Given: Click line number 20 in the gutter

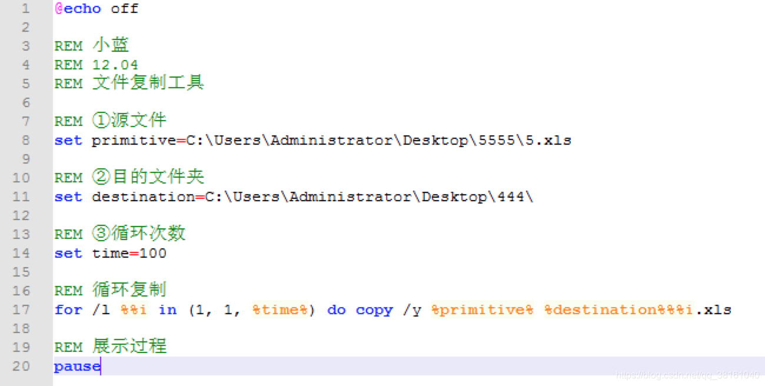Looking at the screenshot, I should [21, 367].
